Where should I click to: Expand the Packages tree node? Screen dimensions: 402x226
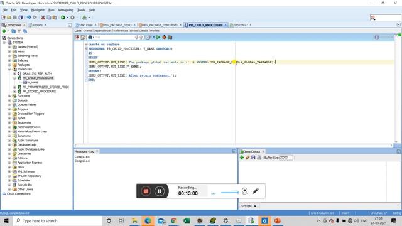click(x=9, y=65)
